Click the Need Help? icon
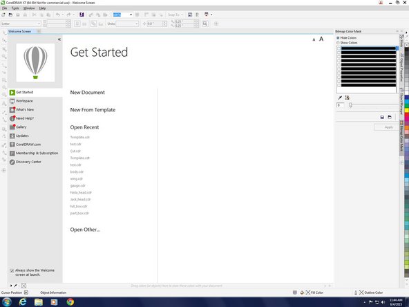Image resolution: width=409 pixels, height=307 pixels. 12,118
